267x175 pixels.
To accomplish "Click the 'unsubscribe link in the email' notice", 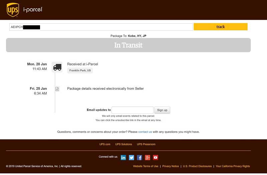I will [x=128, y=120].
